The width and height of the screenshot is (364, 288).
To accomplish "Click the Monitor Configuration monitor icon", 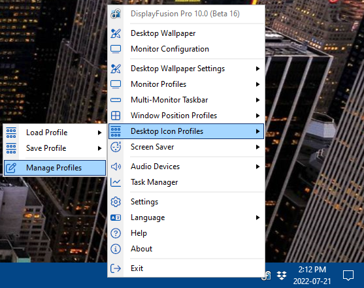I will click(116, 49).
